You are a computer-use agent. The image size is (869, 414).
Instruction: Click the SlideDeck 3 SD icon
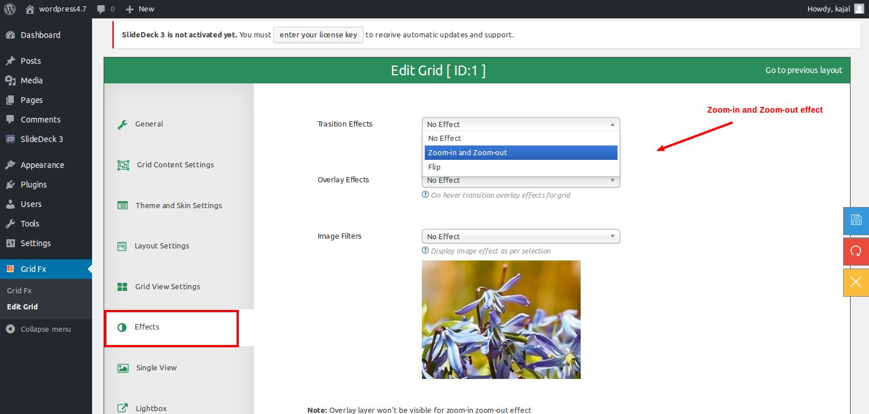pos(10,139)
